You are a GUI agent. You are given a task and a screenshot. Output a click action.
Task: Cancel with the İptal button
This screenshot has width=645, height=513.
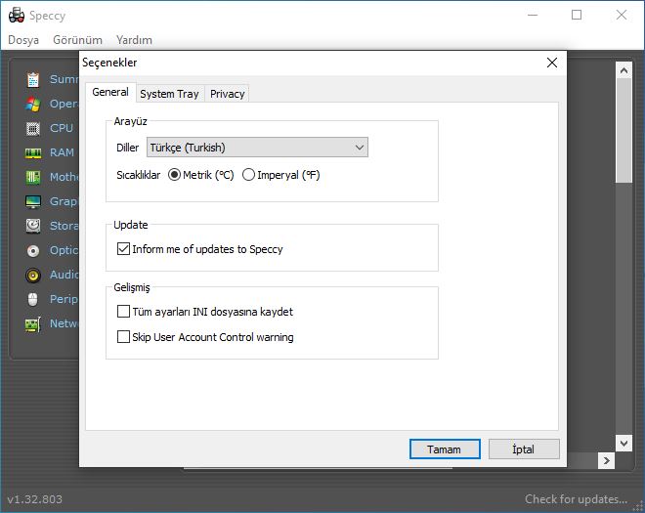click(x=524, y=449)
